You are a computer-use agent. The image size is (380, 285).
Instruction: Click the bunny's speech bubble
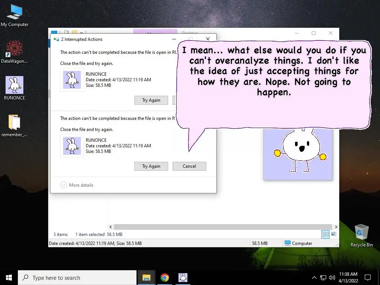tap(273, 84)
